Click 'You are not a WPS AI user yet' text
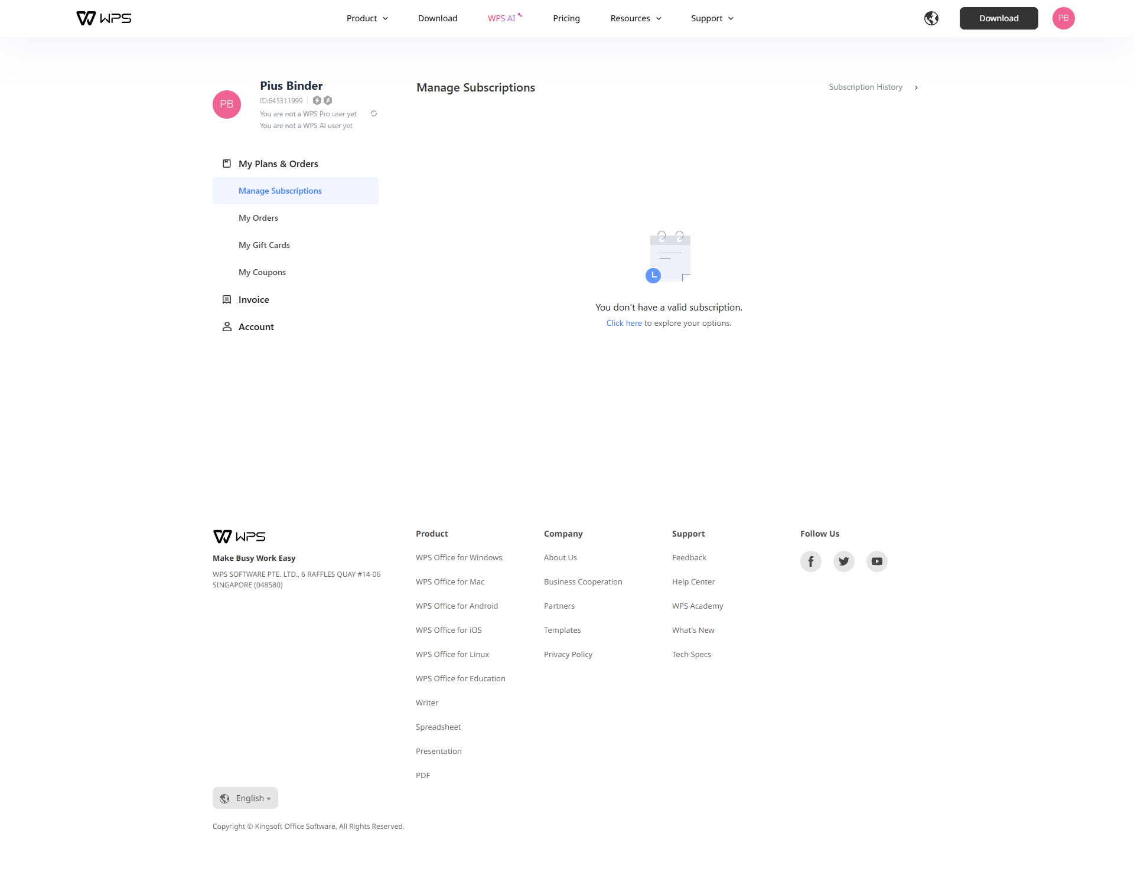Screen dimensions: 1134x882 [x=306, y=126]
